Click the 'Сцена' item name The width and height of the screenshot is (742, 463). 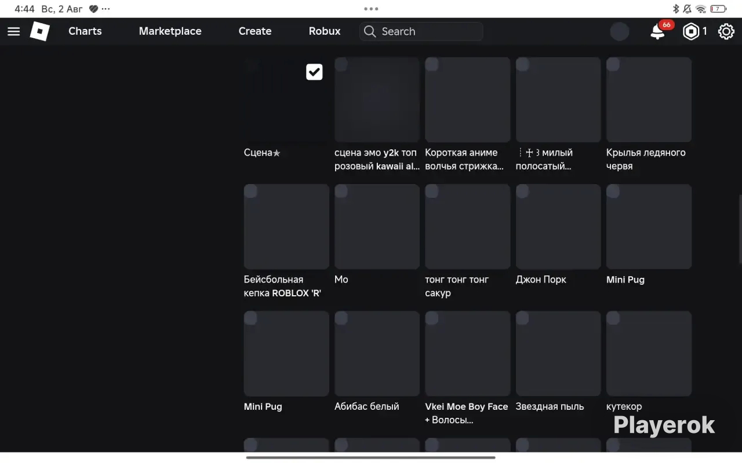click(x=262, y=153)
